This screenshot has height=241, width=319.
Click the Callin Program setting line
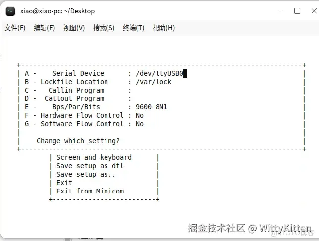[78, 90]
